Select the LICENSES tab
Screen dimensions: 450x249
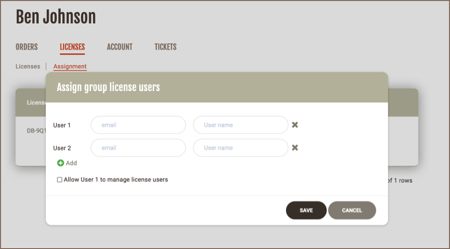72,47
